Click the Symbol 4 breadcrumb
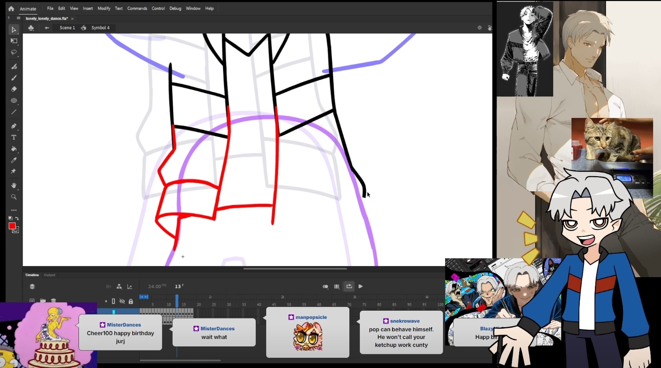This screenshot has height=368, width=661. 101,28
